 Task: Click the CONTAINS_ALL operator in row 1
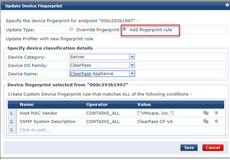[103, 113]
